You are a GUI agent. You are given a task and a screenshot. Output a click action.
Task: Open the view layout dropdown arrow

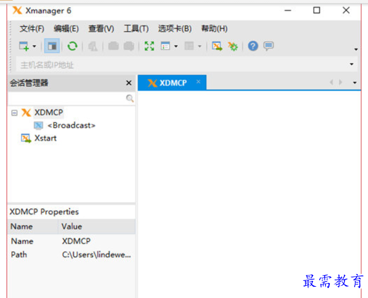coord(176,46)
